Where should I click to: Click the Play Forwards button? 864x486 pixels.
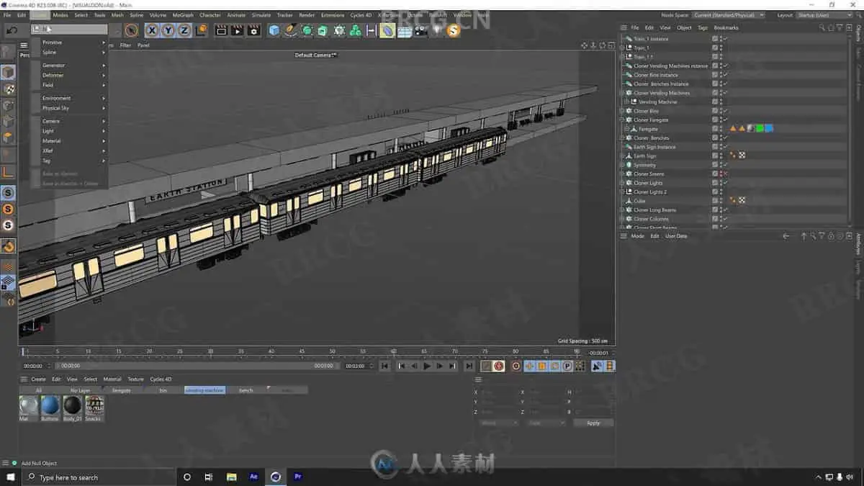427,366
